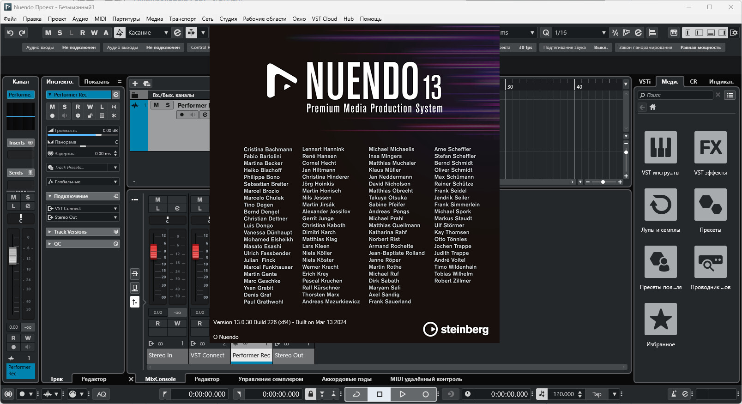Open the Глобальные dropdown in inspector
The height and width of the screenshot is (404, 742).
pos(83,182)
